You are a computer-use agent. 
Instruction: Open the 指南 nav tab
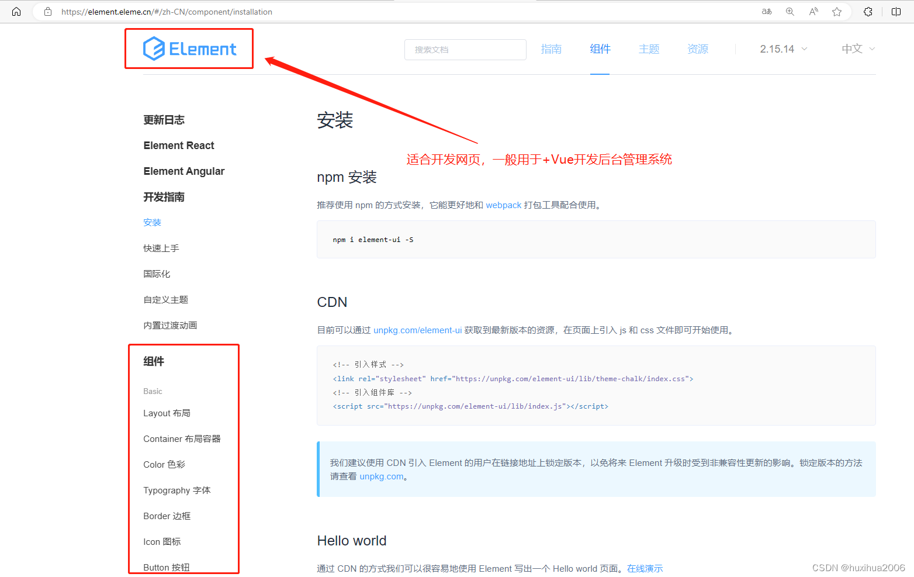[551, 49]
